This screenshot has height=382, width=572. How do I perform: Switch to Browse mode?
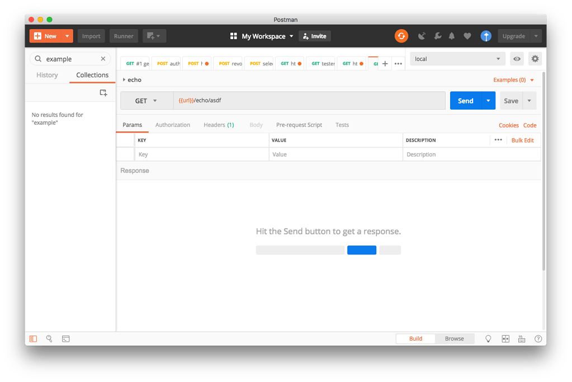pyautogui.click(x=454, y=338)
